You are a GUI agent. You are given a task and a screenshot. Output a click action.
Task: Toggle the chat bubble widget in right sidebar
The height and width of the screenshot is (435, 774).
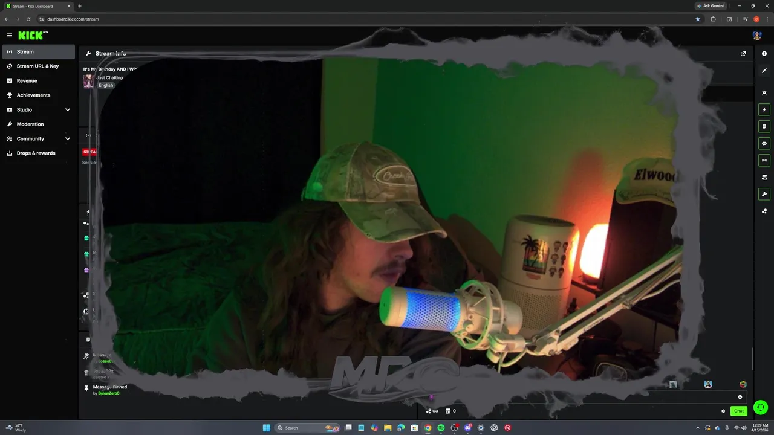click(x=764, y=144)
